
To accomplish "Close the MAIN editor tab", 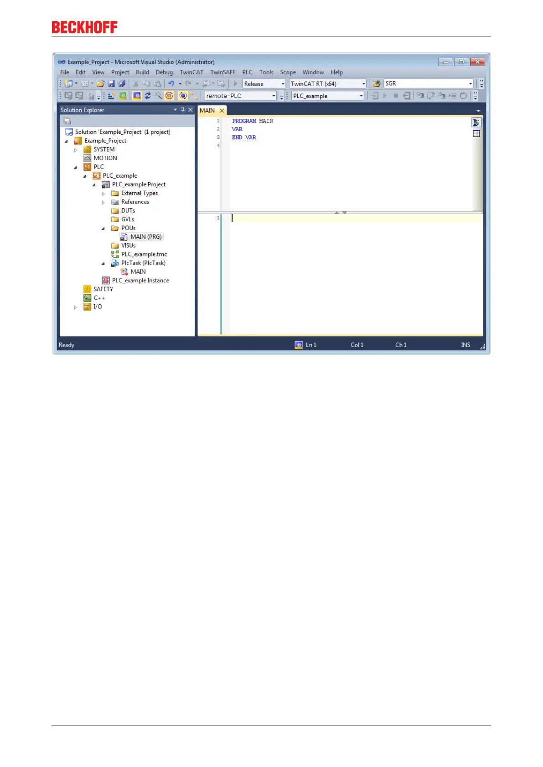I will coord(222,111).
